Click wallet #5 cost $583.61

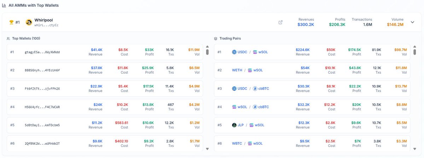(x=121, y=123)
